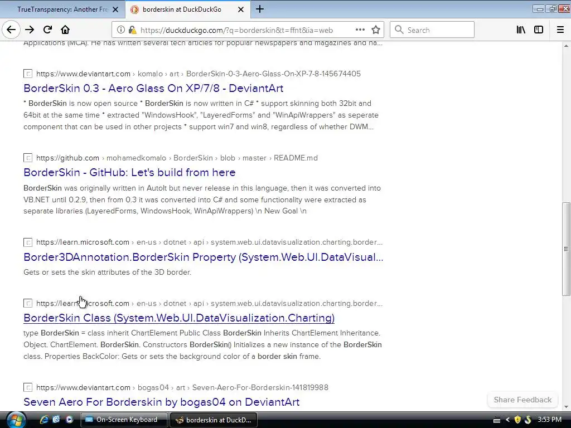Click favicon next to github.com result
The image size is (571, 428).
pos(28,158)
